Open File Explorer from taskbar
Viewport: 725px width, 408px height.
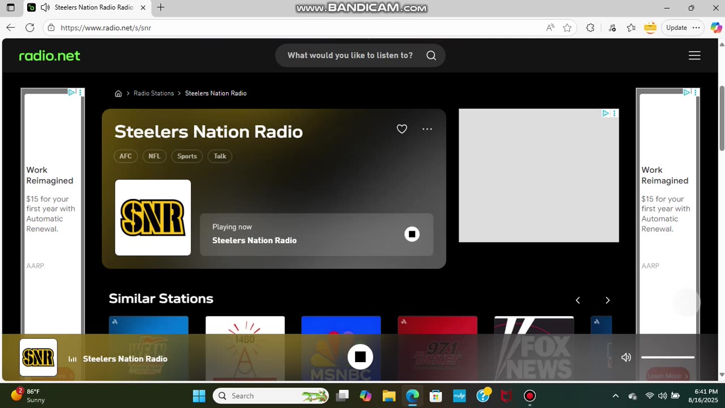389,396
